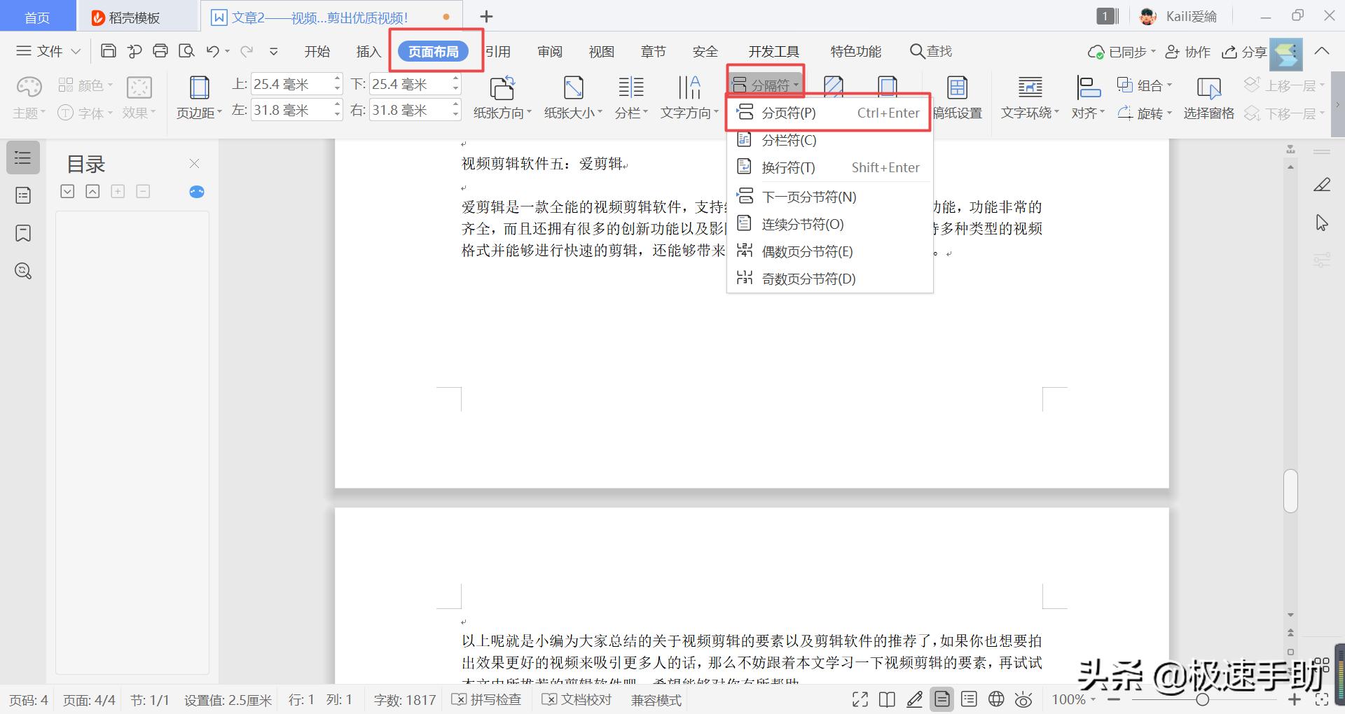Open the 选择窗格 selection pane
The image size is (1345, 714).
[x=1208, y=98]
